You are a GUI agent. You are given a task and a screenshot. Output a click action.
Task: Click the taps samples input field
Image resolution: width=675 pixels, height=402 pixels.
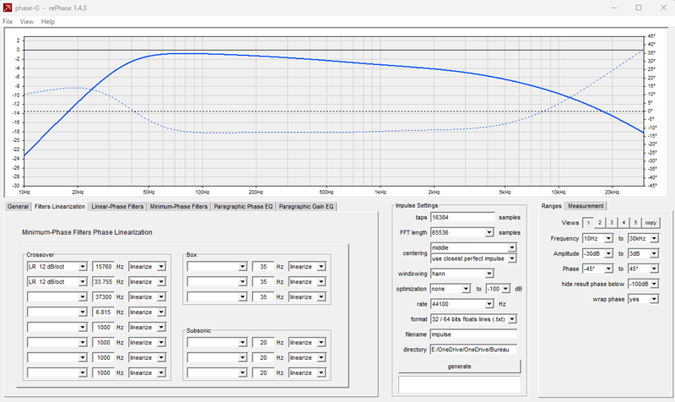462,218
